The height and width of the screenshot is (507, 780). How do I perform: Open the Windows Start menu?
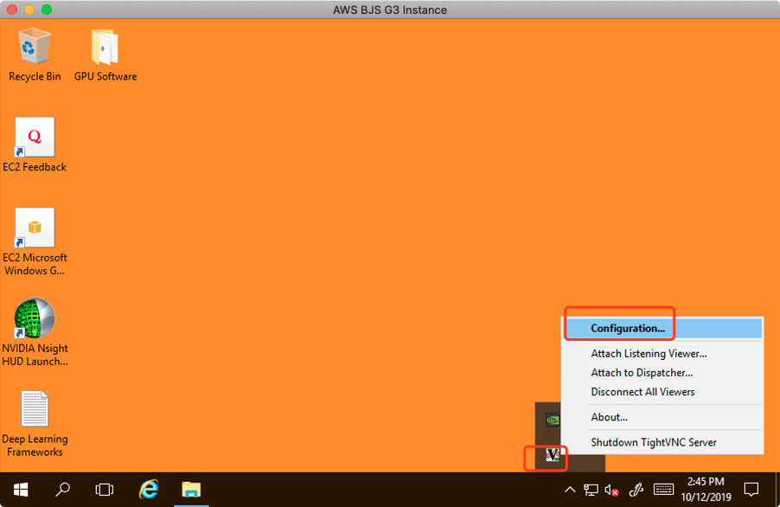coord(20,490)
